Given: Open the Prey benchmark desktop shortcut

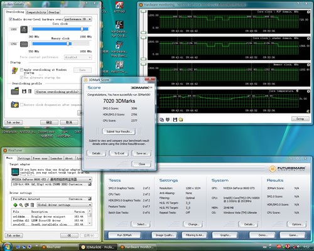Looking at the screenshot, I should (119, 50).
